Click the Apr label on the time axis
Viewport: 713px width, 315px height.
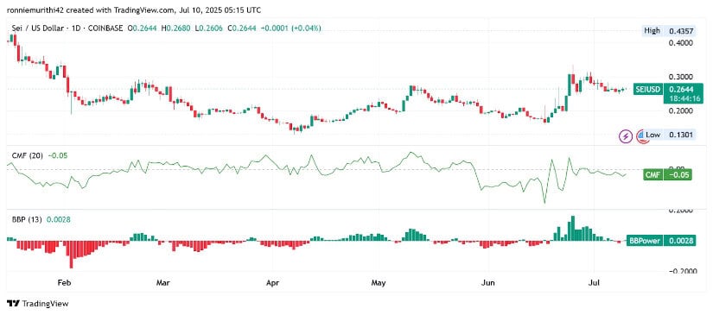pos(272,283)
